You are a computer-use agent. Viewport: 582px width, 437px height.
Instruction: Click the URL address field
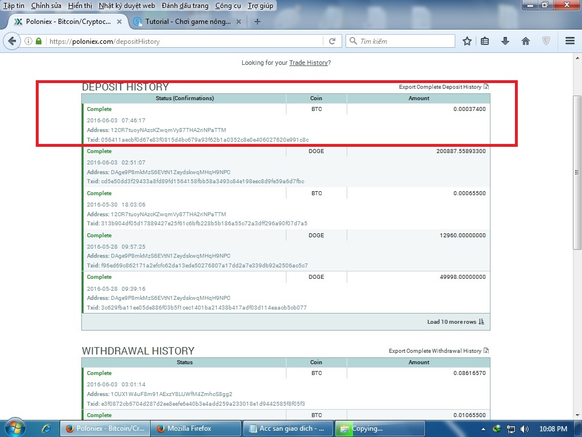(185, 41)
